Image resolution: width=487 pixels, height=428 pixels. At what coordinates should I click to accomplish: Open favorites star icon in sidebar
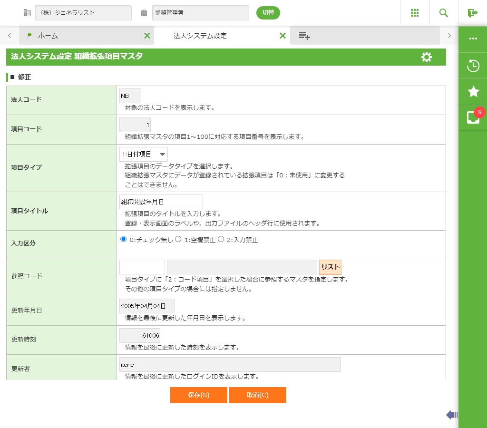(x=473, y=92)
